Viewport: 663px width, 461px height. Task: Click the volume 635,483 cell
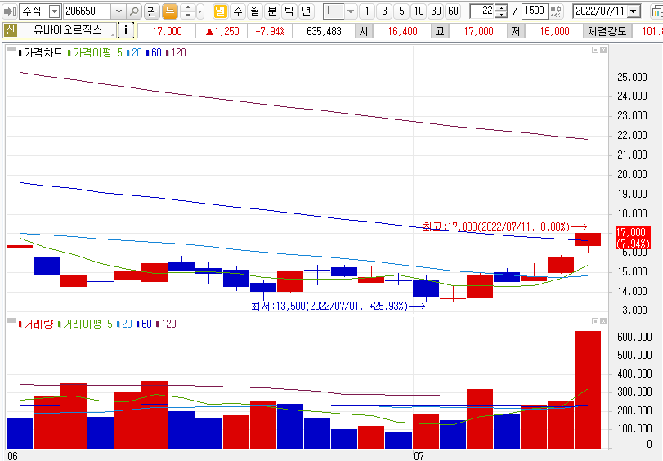324,31
